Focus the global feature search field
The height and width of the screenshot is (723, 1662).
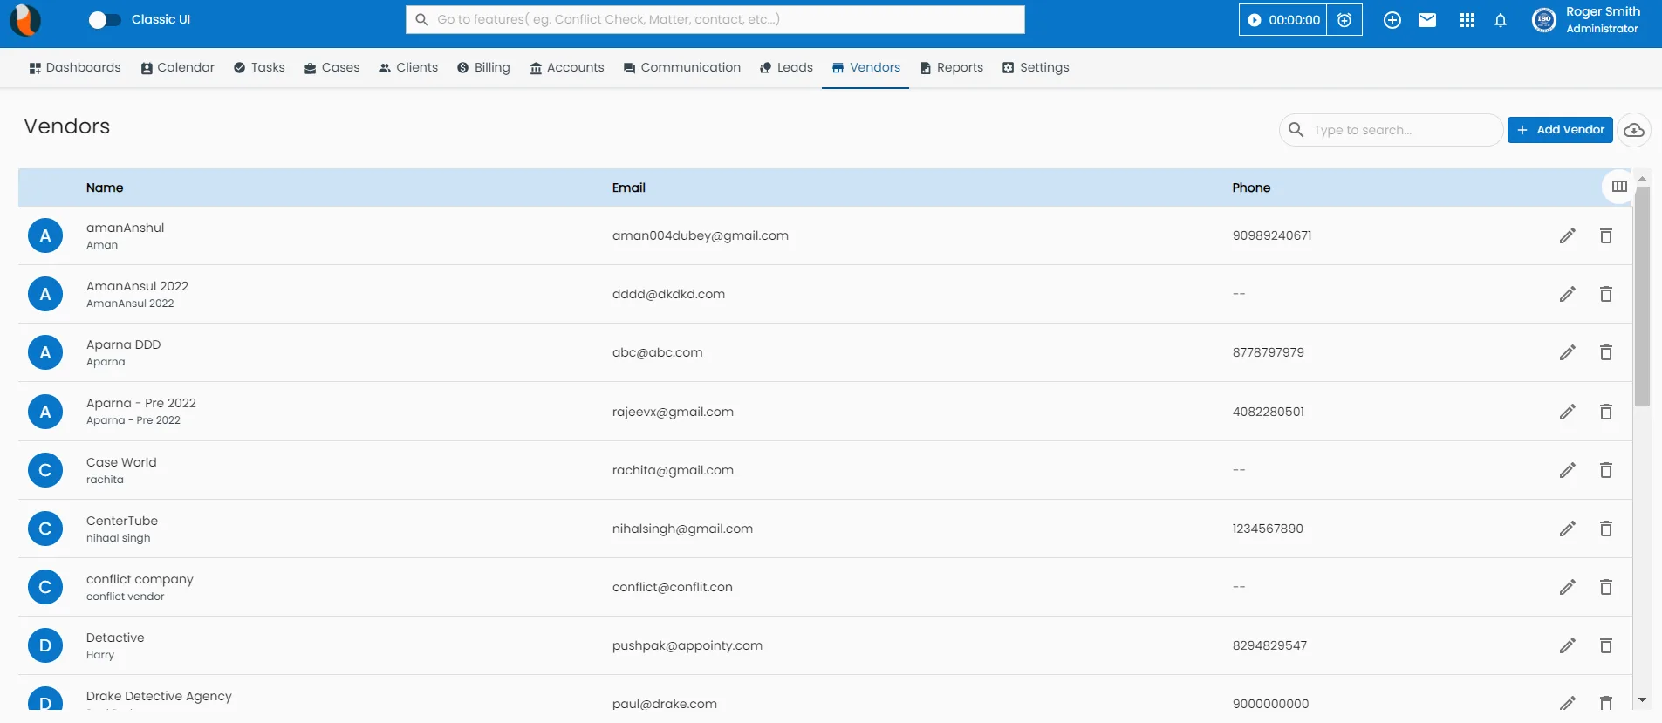[715, 19]
